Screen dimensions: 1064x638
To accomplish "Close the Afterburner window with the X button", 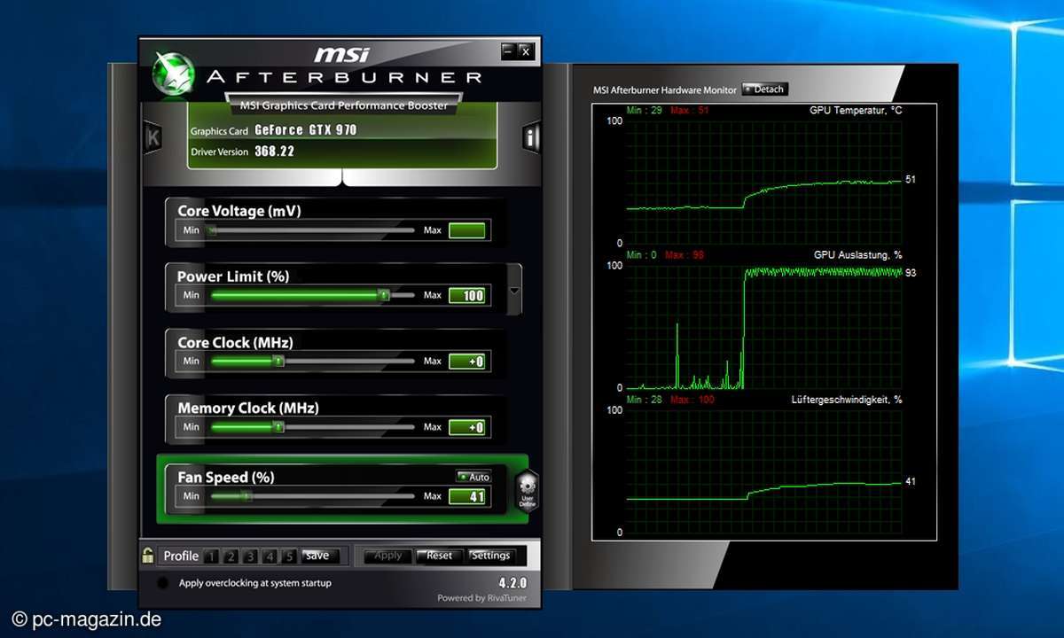I will [526, 51].
